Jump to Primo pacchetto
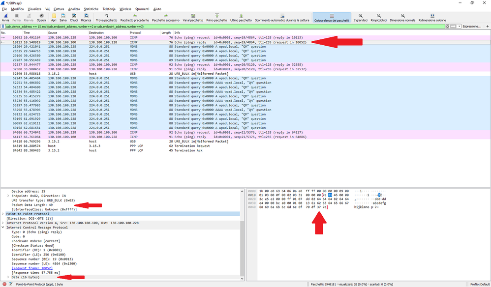 (216, 17)
